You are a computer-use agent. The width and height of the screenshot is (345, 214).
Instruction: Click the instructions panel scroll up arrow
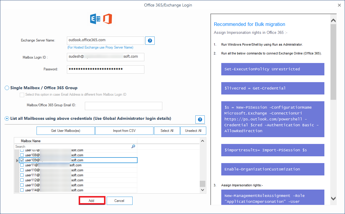click(333, 20)
